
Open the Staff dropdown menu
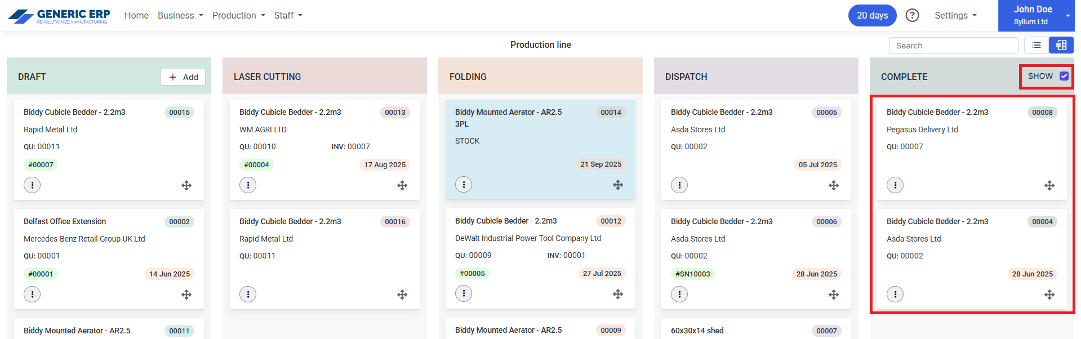click(288, 15)
